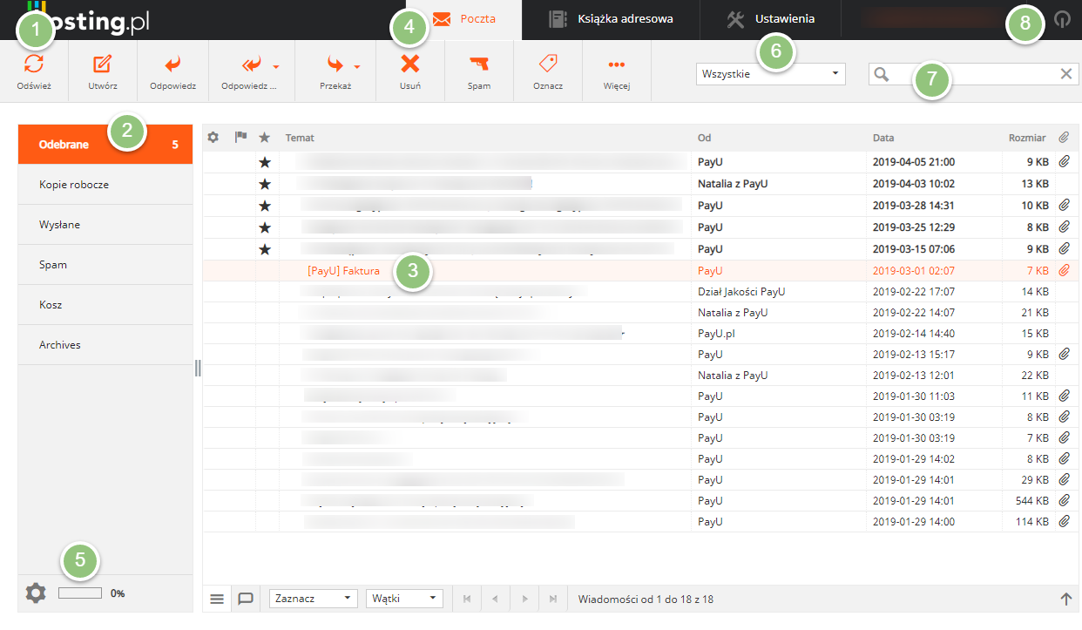Select message dated 2019-01-30 11:03

click(641, 396)
